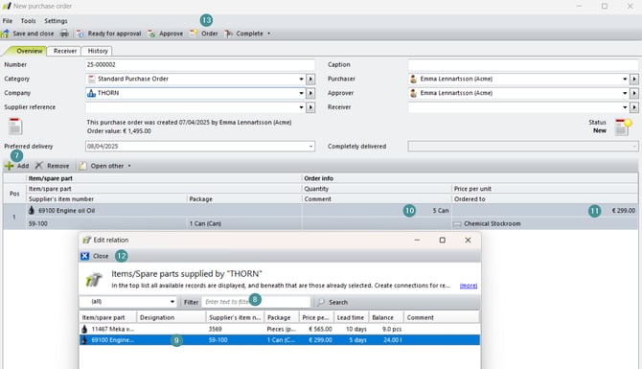Open the Preferred delivery date picker
This screenshot has height=369, width=642.
point(310,147)
